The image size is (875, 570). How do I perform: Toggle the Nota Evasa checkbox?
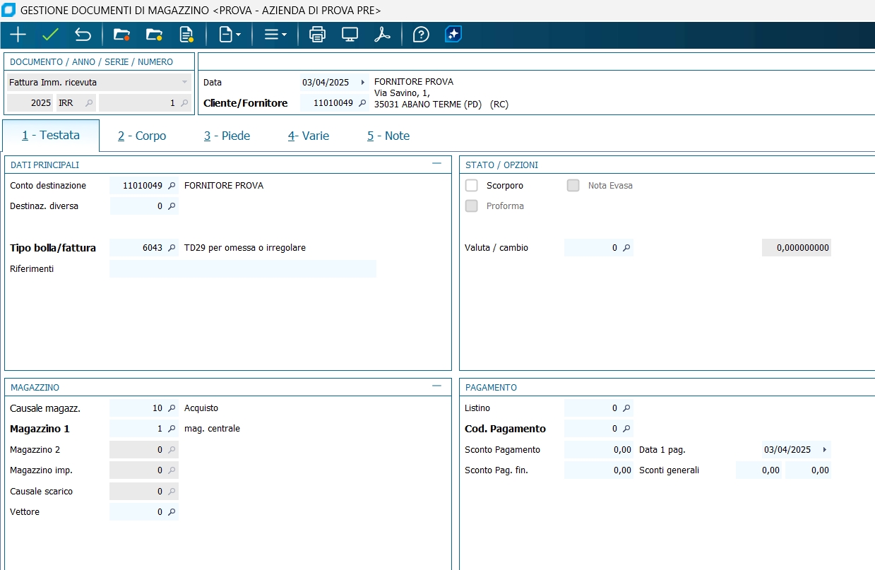573,186
